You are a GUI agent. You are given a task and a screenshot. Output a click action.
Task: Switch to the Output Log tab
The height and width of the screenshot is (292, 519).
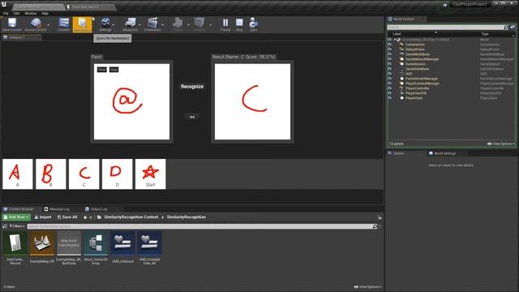pos(96,209)
